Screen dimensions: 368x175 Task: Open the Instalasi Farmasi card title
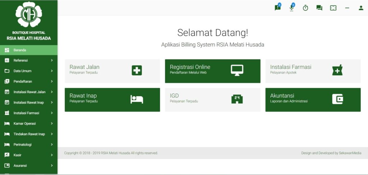[x=291, y=67]
